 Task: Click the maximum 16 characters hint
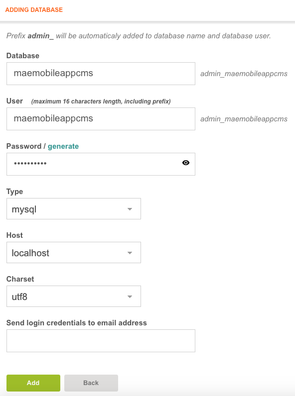(x=101, y=101)
